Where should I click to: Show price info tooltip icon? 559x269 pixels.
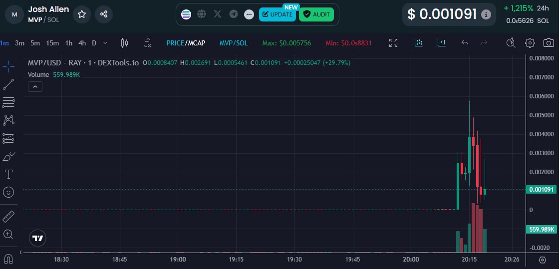click(x=486, y=14)
